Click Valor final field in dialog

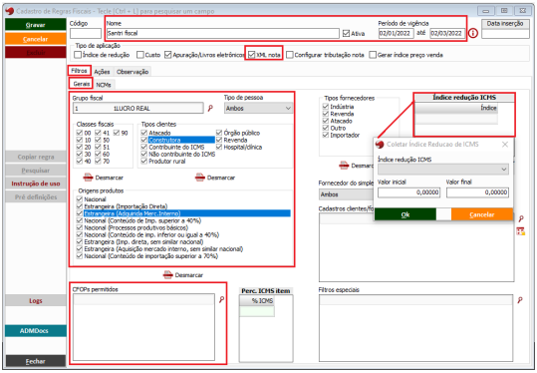point(477,192)
